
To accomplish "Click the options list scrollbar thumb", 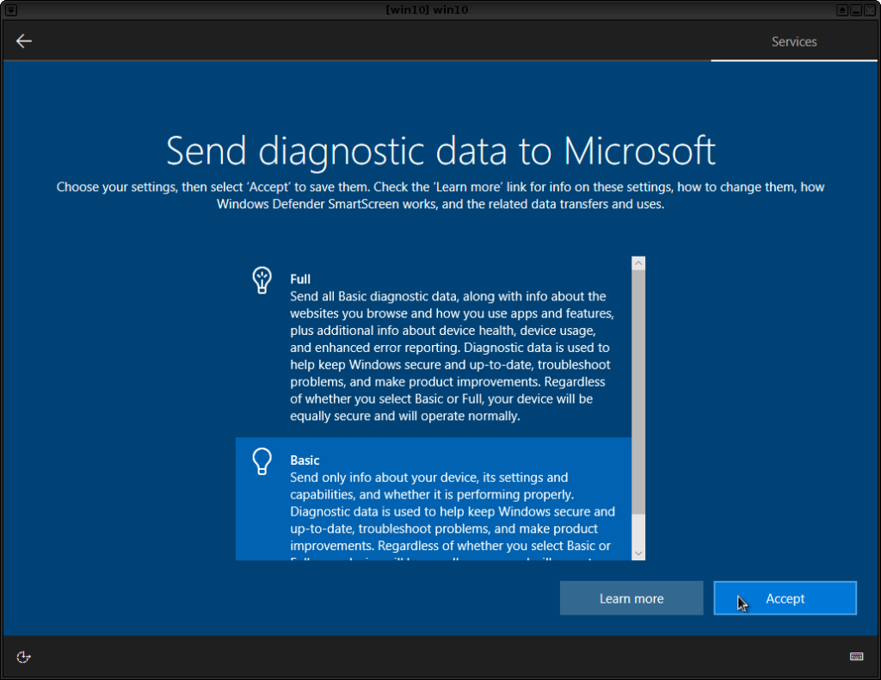I will (638, 393).
